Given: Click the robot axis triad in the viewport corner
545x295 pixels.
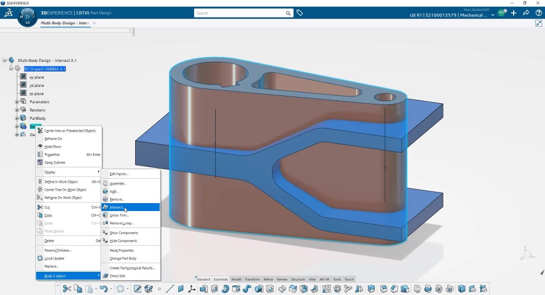Looking at the screenshot, I should pos(526,252).
